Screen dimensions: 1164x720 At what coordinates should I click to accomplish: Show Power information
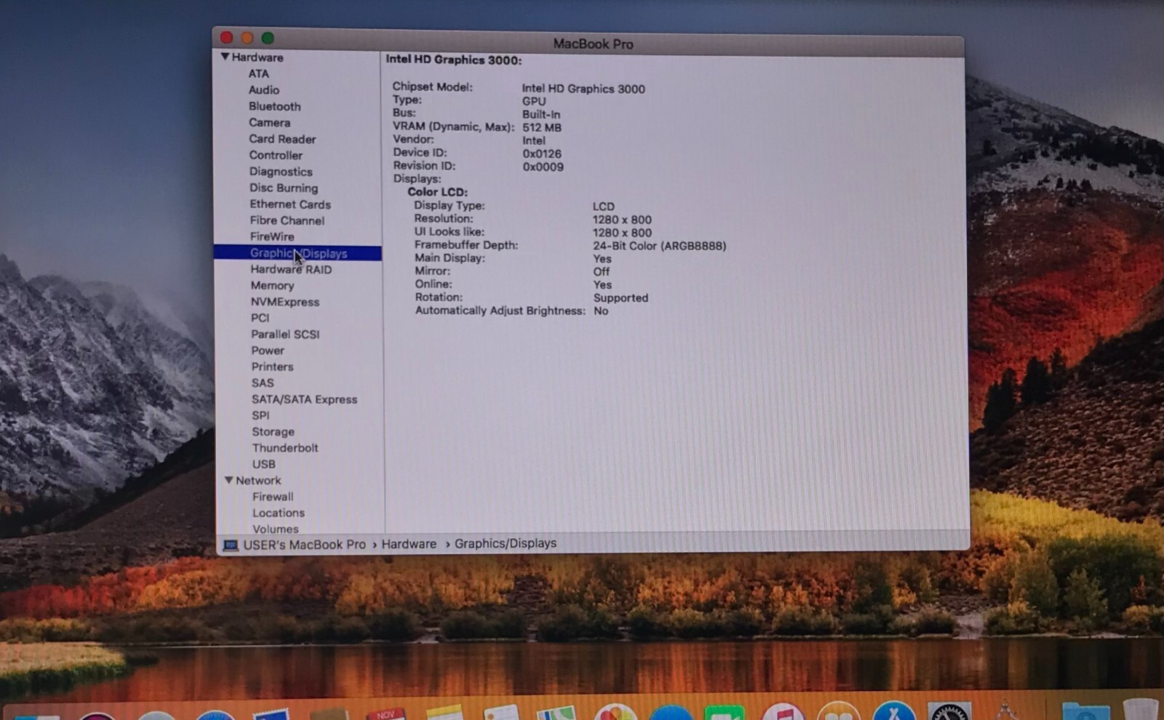pyautogui.click(x=268, y=351)
